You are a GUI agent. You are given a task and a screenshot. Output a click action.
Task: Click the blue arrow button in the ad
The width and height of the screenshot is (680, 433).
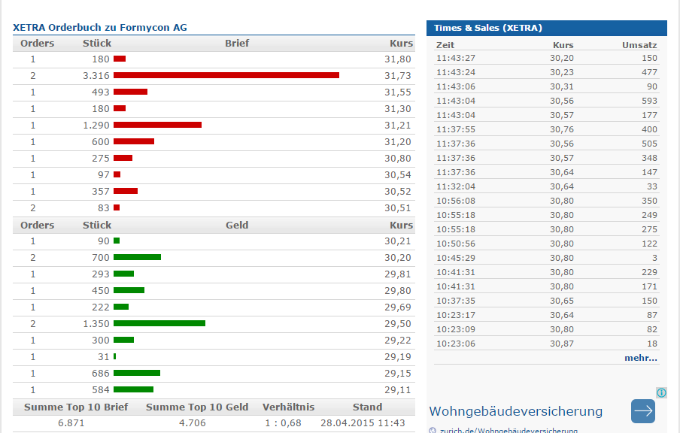[642, 411]
